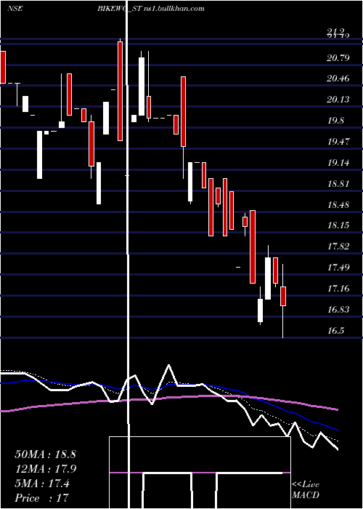Click the NSE exchange label
The image size is (363, 509).
(15, 9)
